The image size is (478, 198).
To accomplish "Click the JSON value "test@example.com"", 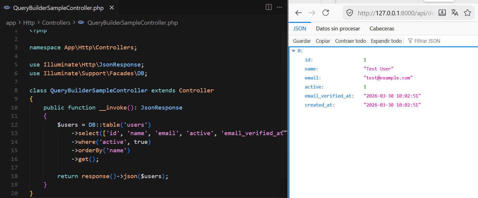I will (388, 78).
